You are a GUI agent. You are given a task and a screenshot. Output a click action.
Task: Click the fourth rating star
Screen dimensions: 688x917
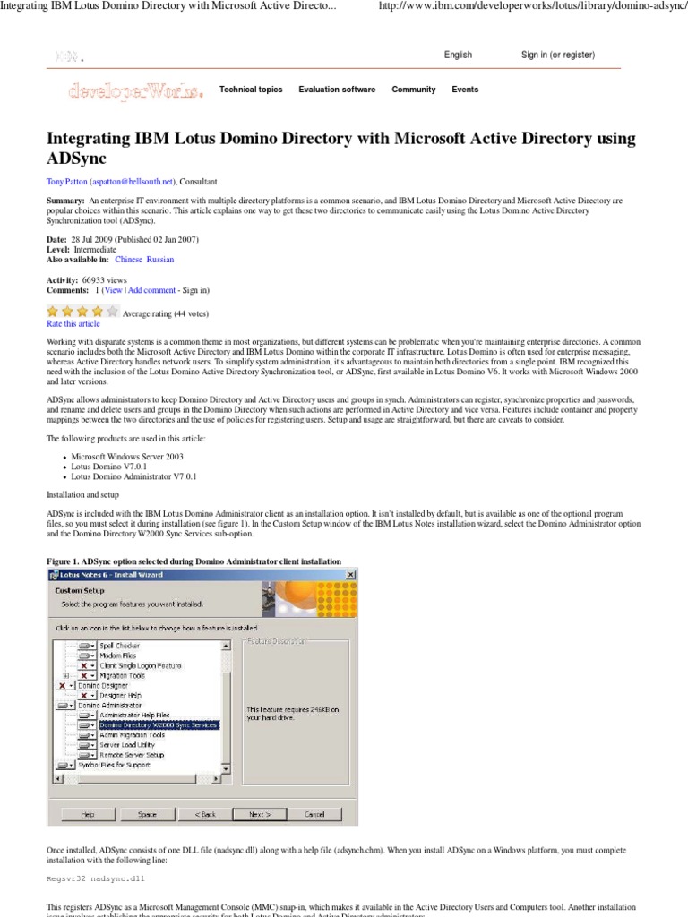(x=98, y=311)
